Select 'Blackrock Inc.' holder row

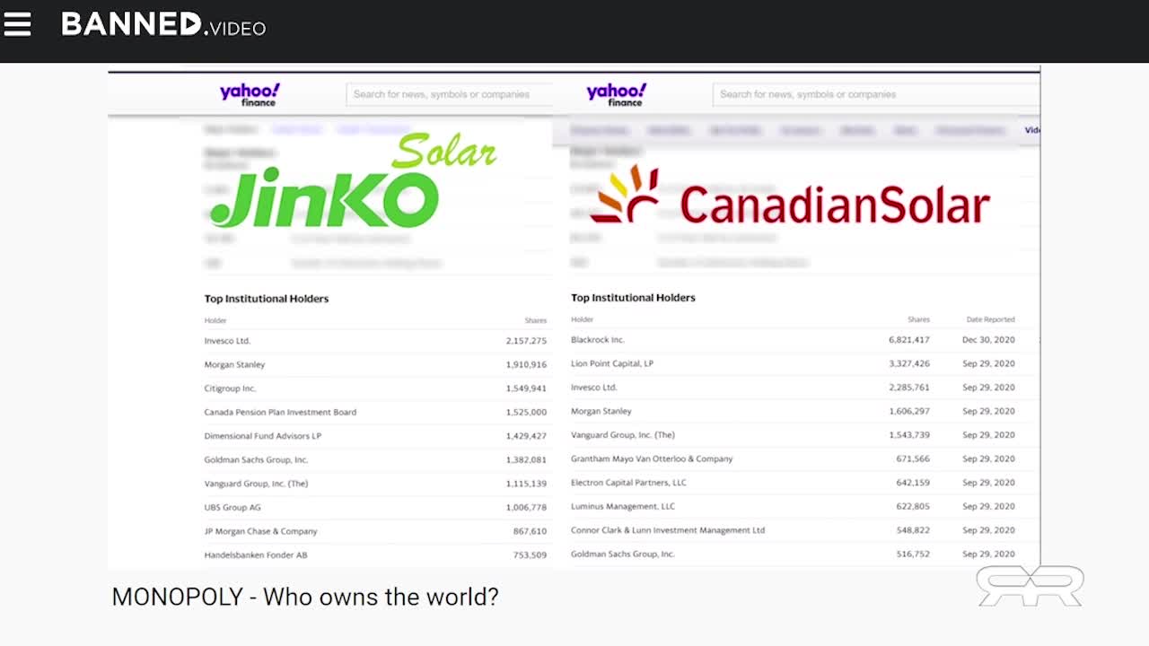point(598,340)
